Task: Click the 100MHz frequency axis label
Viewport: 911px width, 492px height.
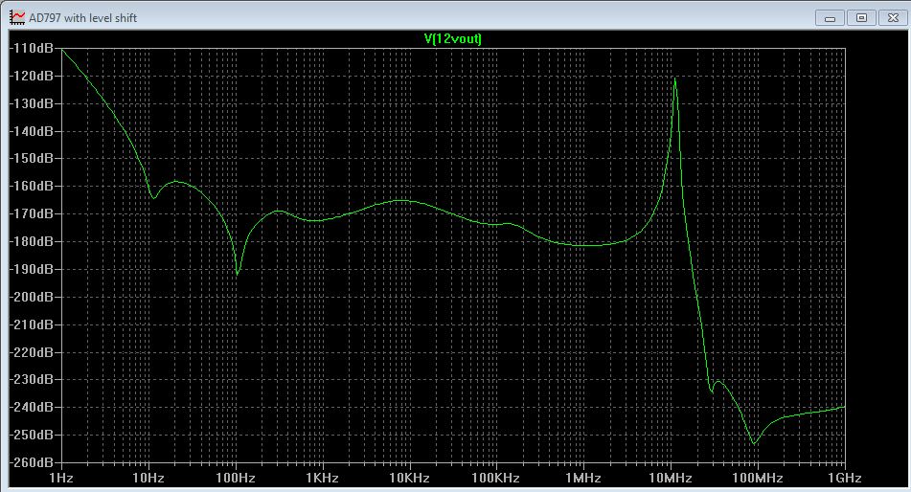Action: [x=757, y=478]
